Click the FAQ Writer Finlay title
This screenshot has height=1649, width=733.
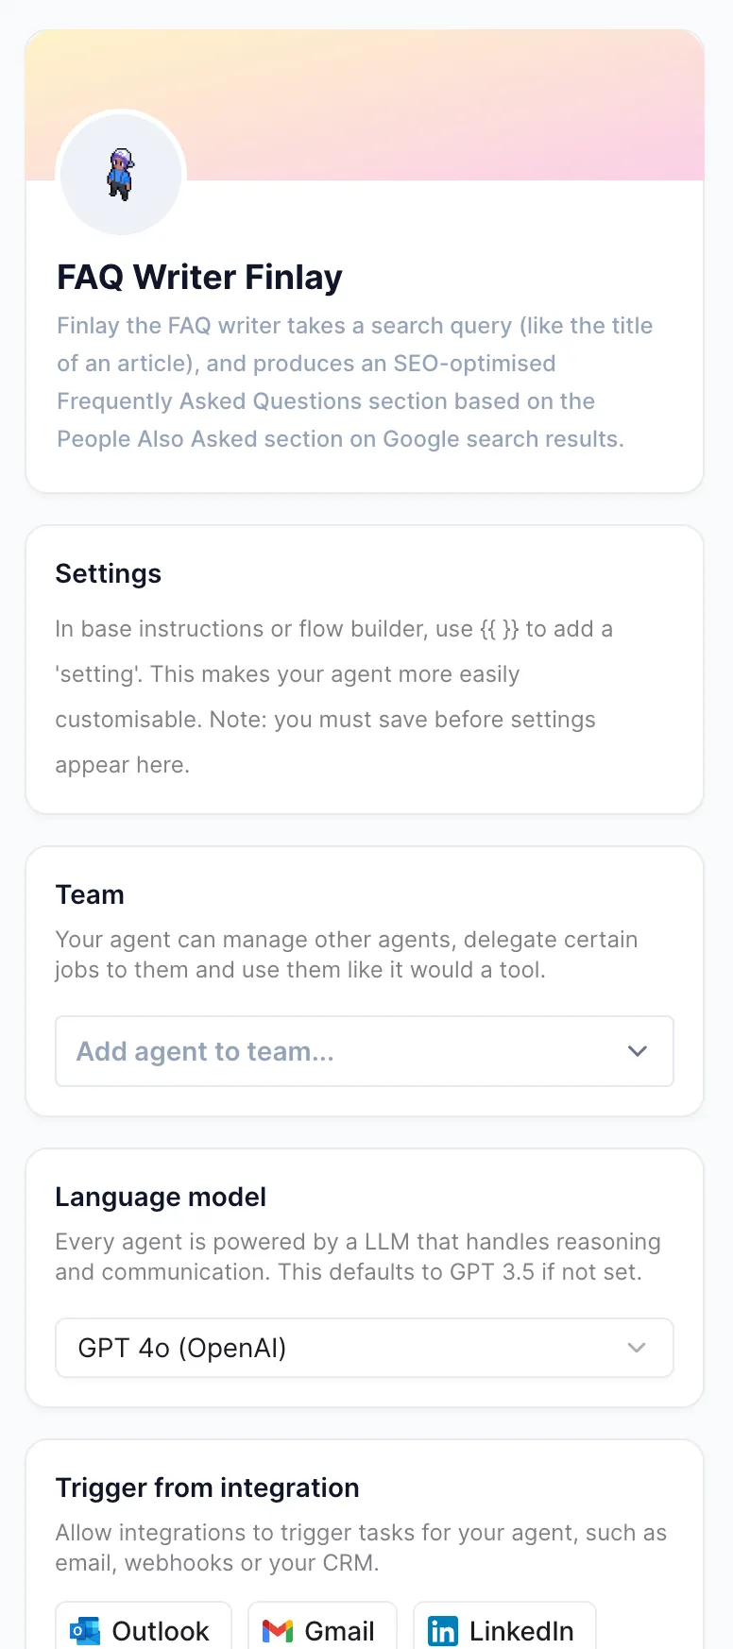(199, 277)
